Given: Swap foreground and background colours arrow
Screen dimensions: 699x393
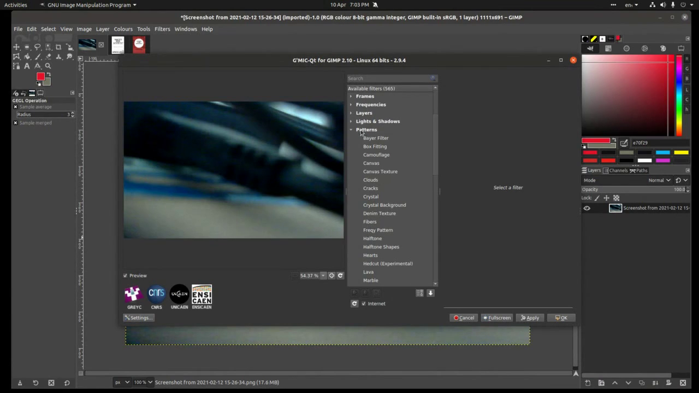Looking at the screenshot, I should pos(49,74).
